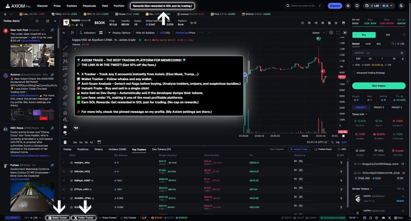Take chart snapshot with camera icon
This screenshot has width=411, height=221.
coord(345,33)
